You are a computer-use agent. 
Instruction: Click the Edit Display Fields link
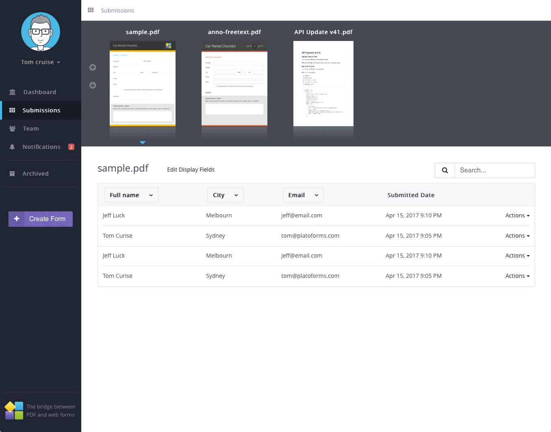[191, 170]
